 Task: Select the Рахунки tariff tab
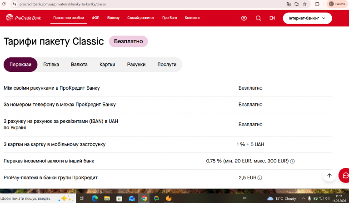click(x=136, y=65)
